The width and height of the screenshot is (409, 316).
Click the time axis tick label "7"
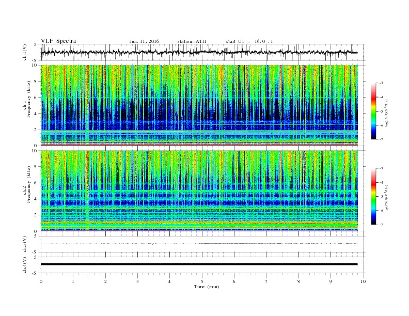click(x=266, y=281)
